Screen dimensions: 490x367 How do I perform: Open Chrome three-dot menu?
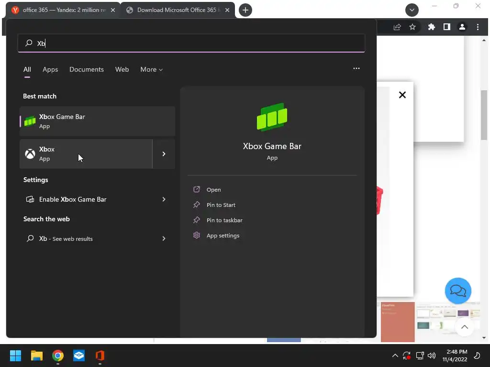point(478,27)
